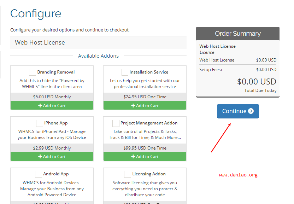
Task: Click the arrow icon in Continue button
Action: click(x=251, y=111)
